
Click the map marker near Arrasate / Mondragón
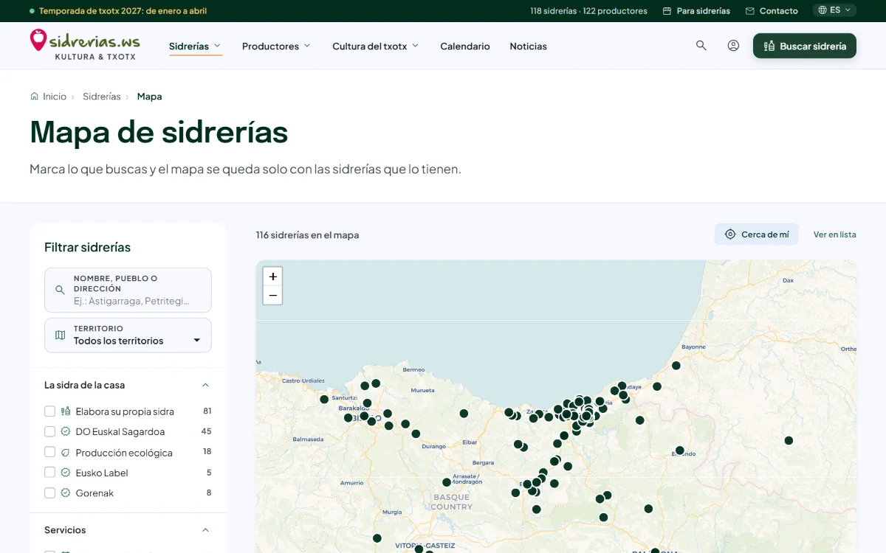click(447, 482)
